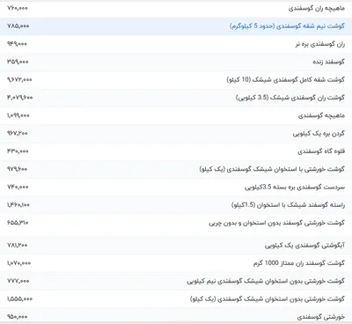Select 'گوشت خورشتی بدون استخوان شیشک گوسفندی (یک کیلو)'
This screenshot has height=324, width=352.
[x=268, y=299]
